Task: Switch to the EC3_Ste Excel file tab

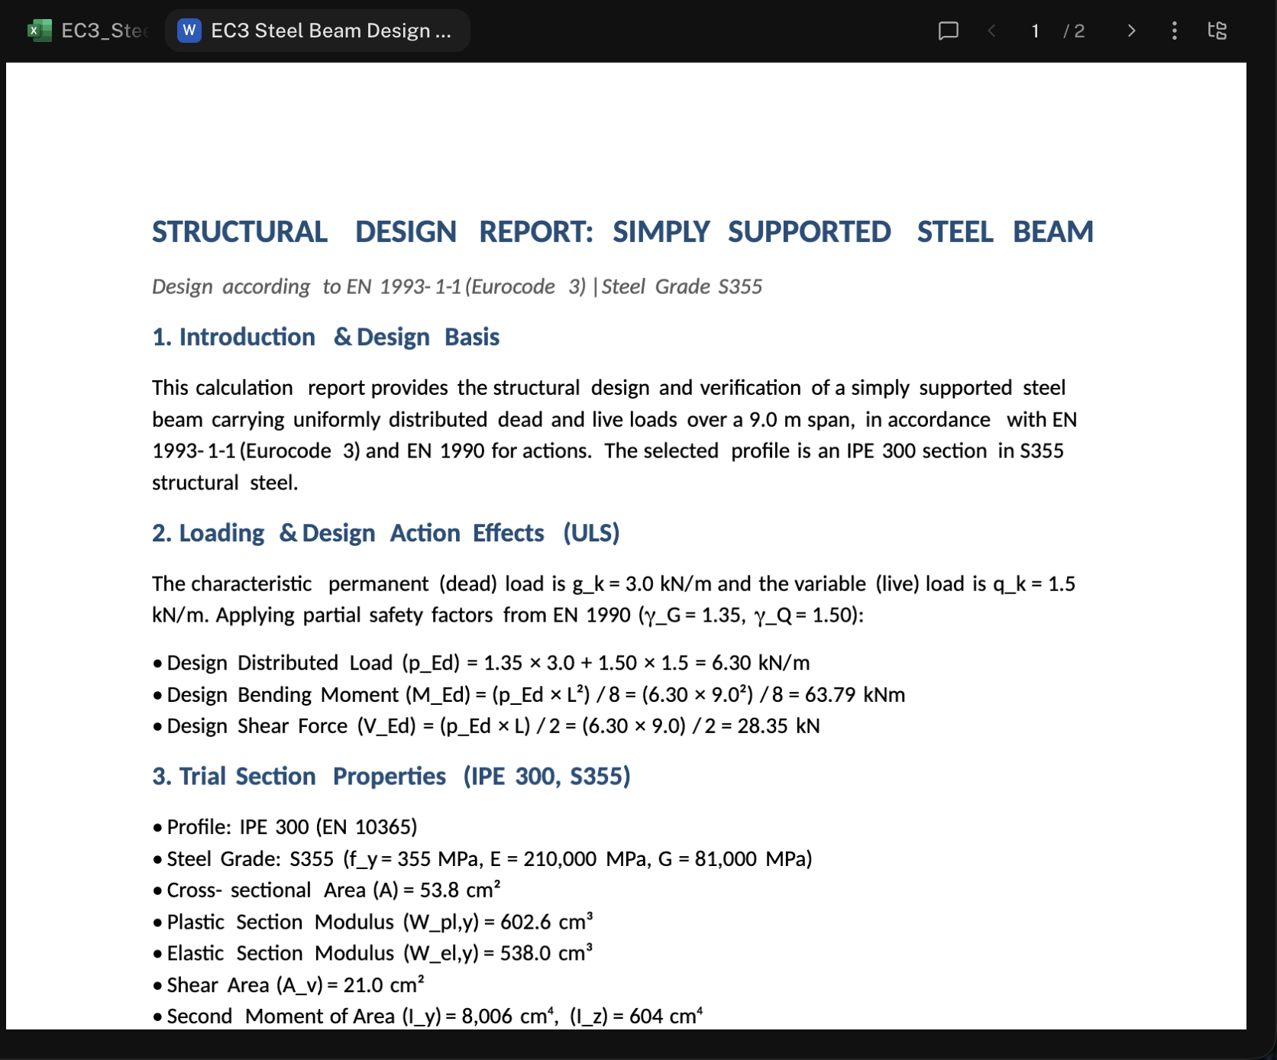Action: pos(86,31)
